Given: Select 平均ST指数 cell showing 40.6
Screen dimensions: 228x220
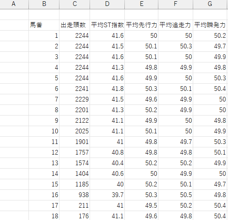Looking at the screenshot, I should pos(107,174).
